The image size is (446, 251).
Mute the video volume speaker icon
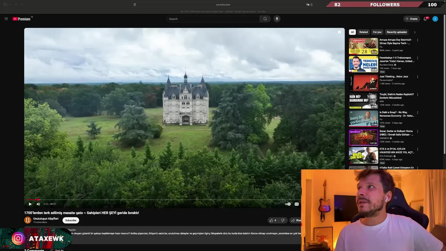tap(38, 204)
